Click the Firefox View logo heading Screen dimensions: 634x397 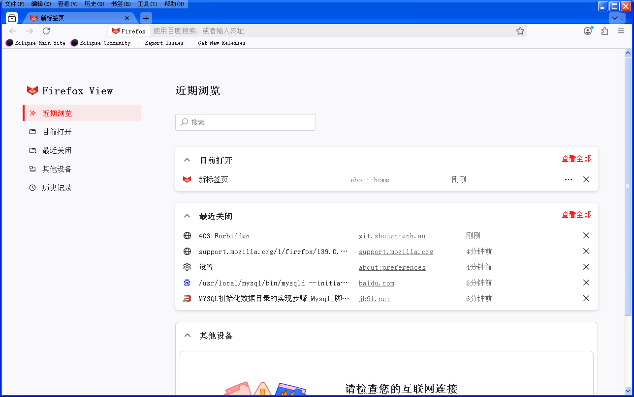[x=69, y=91]
